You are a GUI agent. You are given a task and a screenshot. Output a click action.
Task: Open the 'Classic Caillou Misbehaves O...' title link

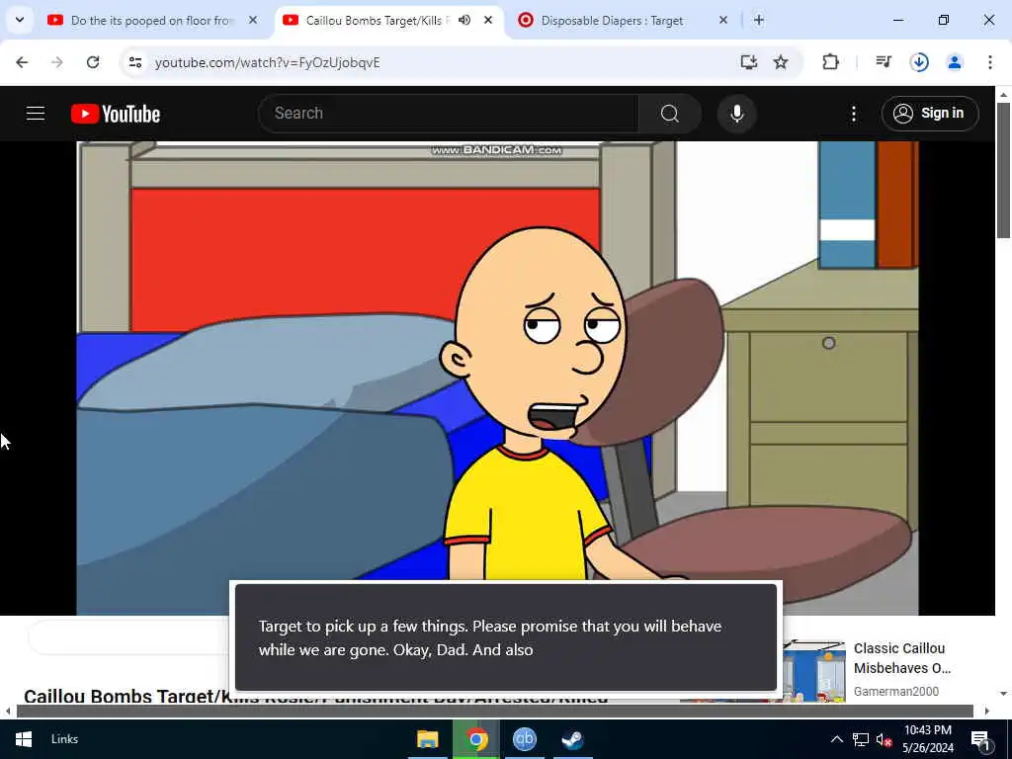[901, 657]
